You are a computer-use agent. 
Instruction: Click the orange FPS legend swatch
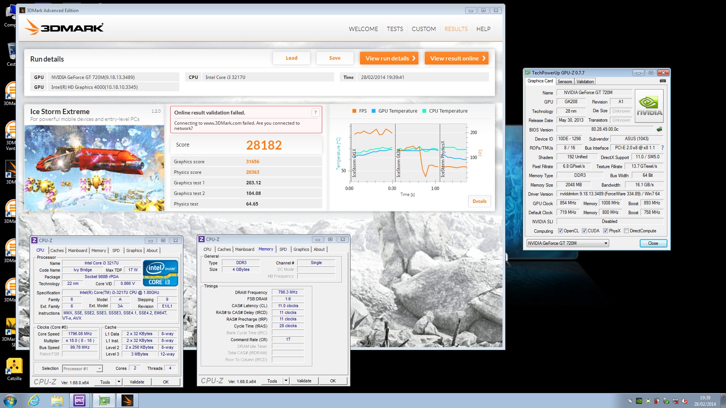[354, 111]
